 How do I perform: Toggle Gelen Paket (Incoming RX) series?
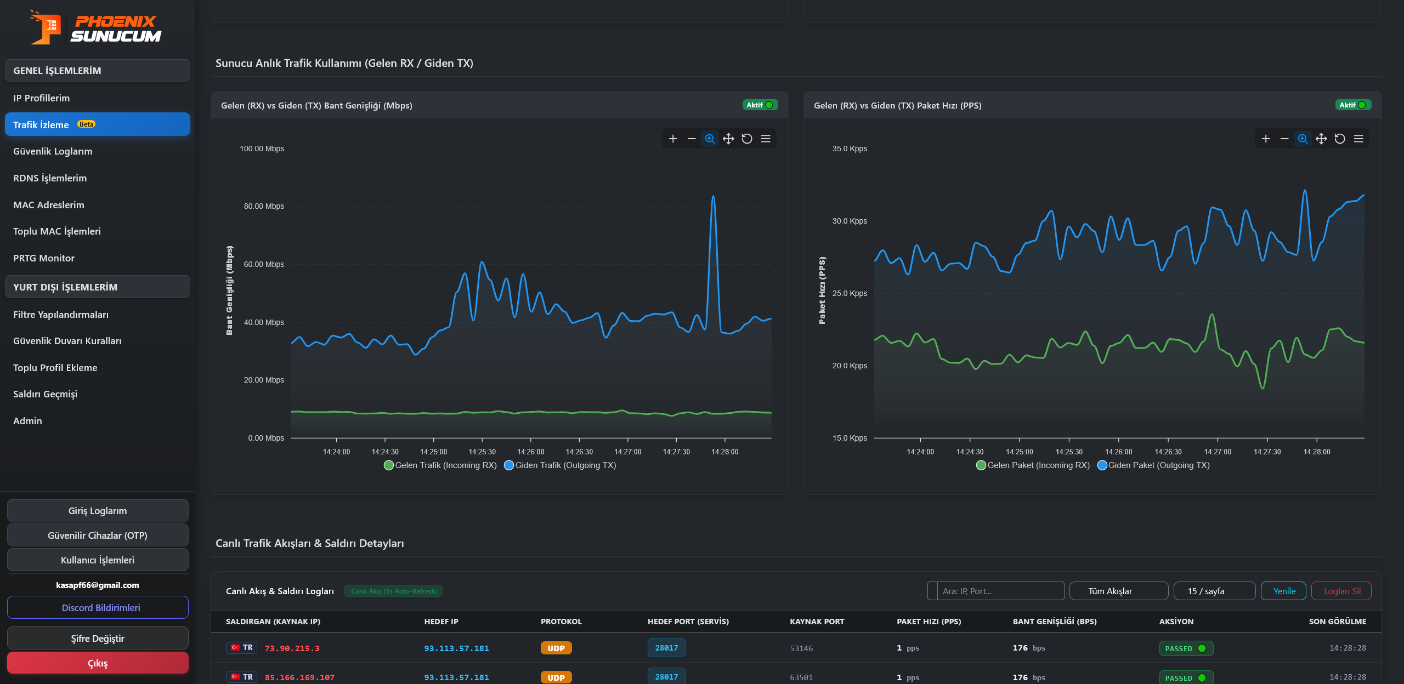click(1033, 465)
